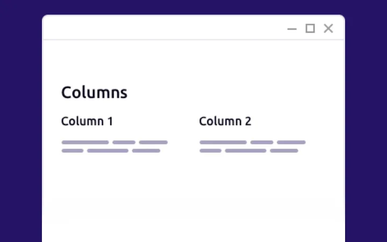Click first short bar in Column 2's second line
Viewport: 387px width, 242px height.
[x=211, y=151]
